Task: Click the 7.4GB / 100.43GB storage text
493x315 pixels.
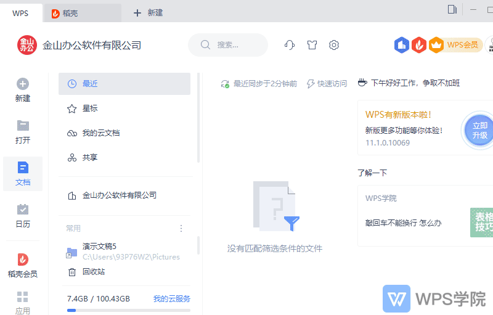Action: pyautogui.click(x=99, y=298)
